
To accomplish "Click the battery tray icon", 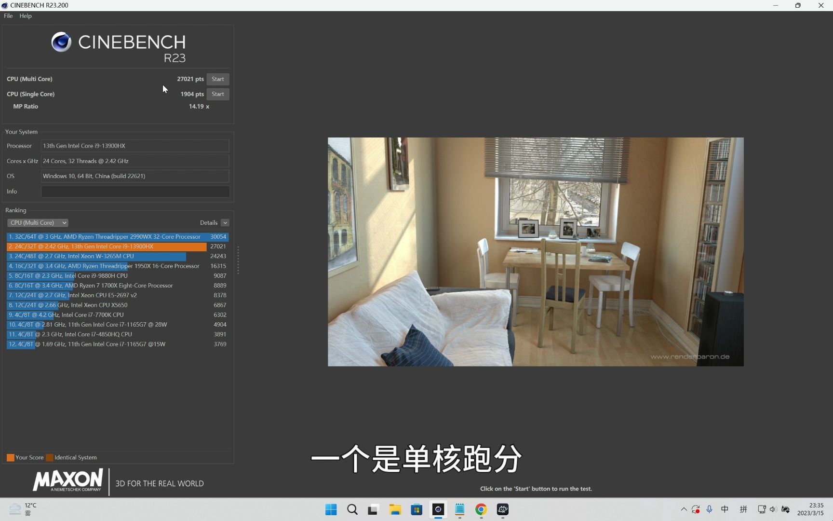I will click(x=785, y=509).
